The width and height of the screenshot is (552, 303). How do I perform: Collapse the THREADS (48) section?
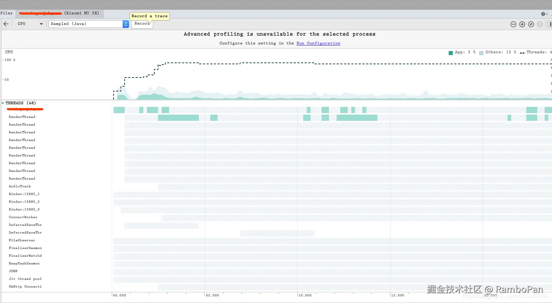(x=3, y=103)
